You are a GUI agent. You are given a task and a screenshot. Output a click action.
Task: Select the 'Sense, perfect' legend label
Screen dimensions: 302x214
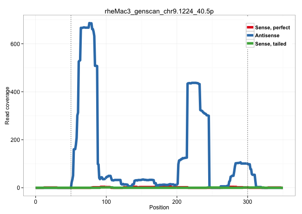272,27
